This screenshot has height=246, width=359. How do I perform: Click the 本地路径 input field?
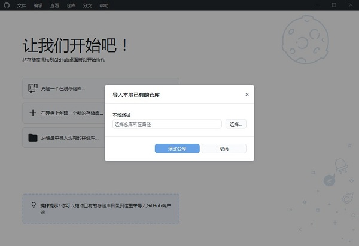click(x=167, y=124)
